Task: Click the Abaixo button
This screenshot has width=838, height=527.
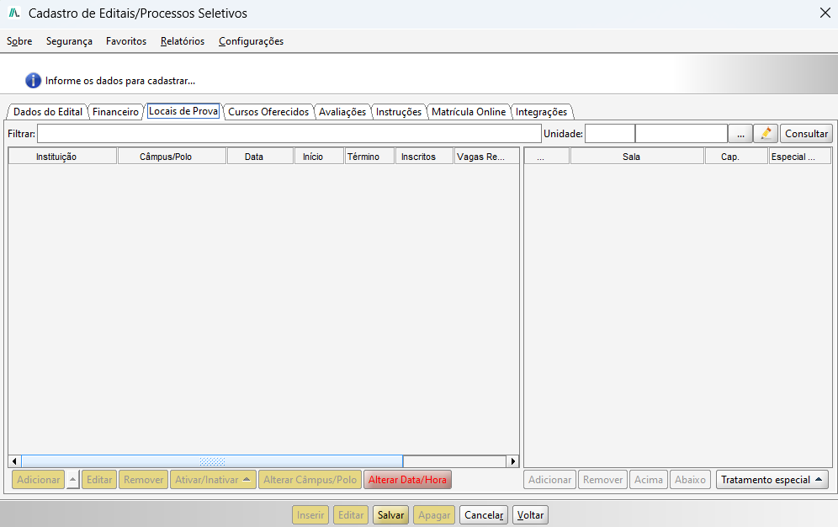Action: [691, 479]
